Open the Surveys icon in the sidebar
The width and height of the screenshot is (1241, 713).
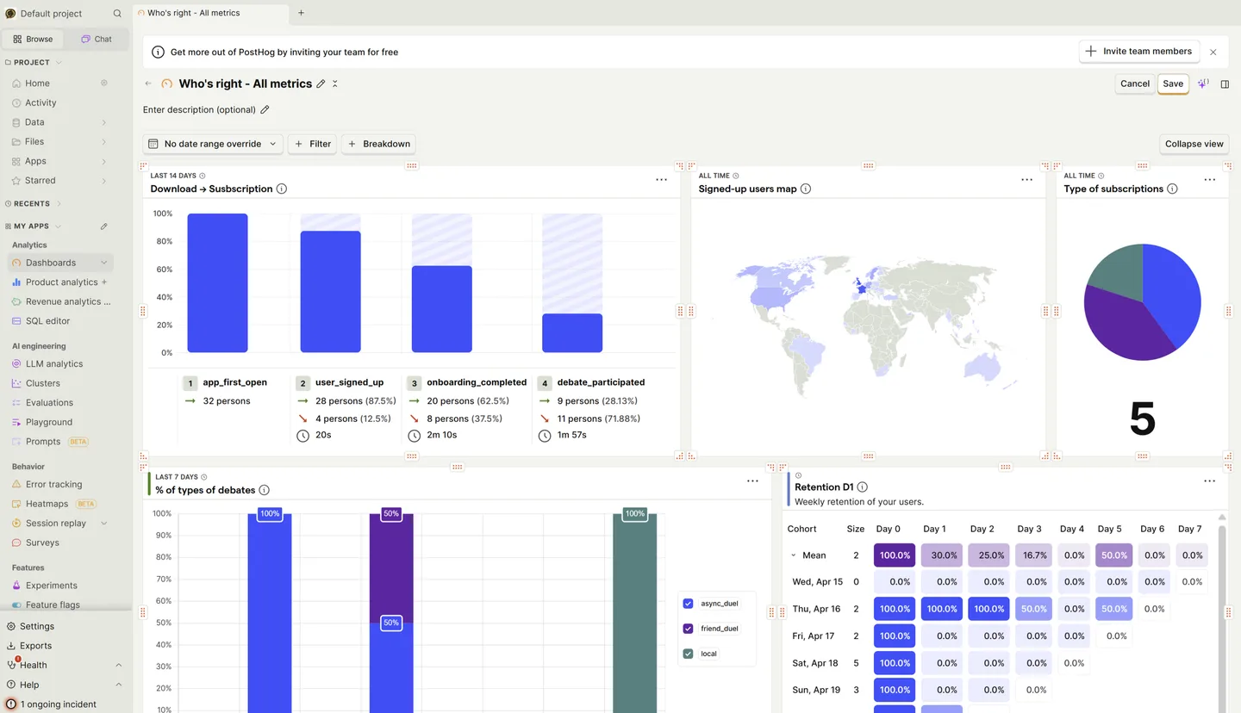tap(16, 543)
